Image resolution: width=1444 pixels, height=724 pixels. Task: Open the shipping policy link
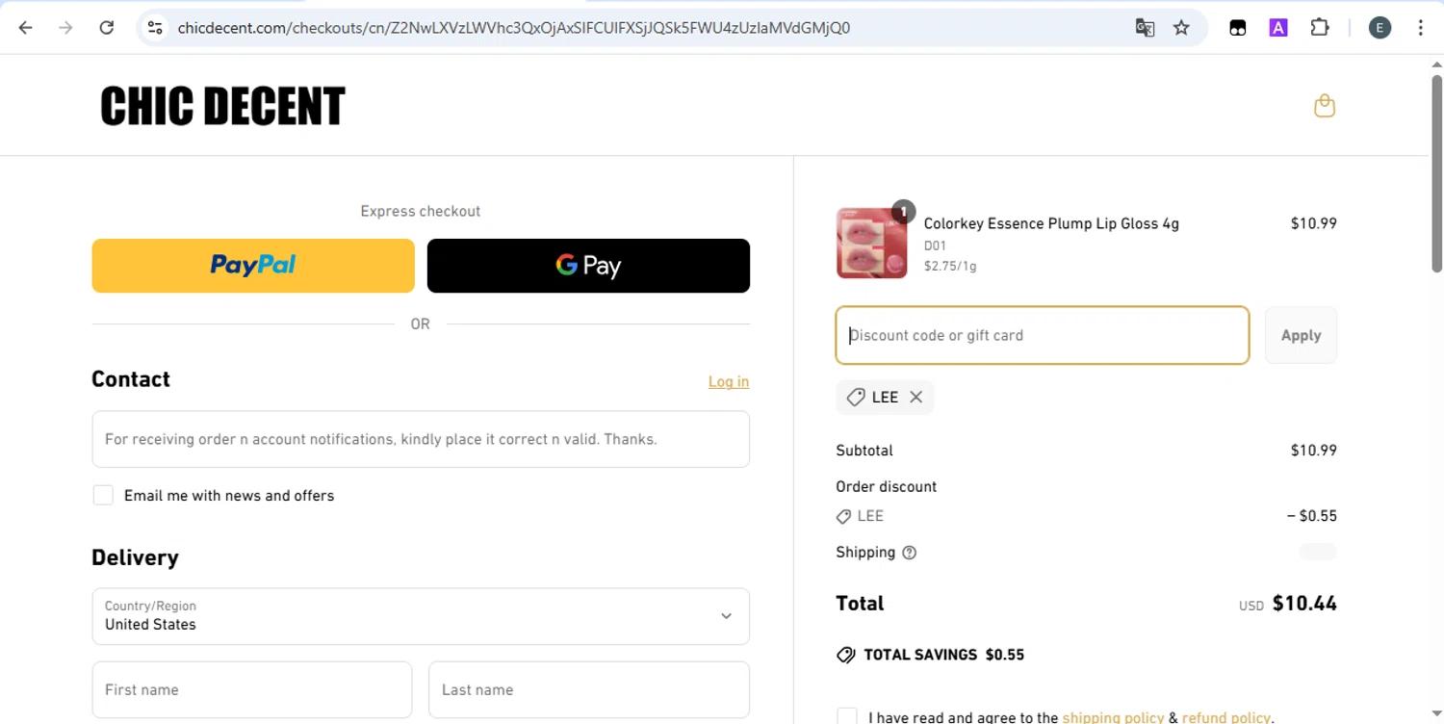pyautogui.click(x=1113, y=717)
